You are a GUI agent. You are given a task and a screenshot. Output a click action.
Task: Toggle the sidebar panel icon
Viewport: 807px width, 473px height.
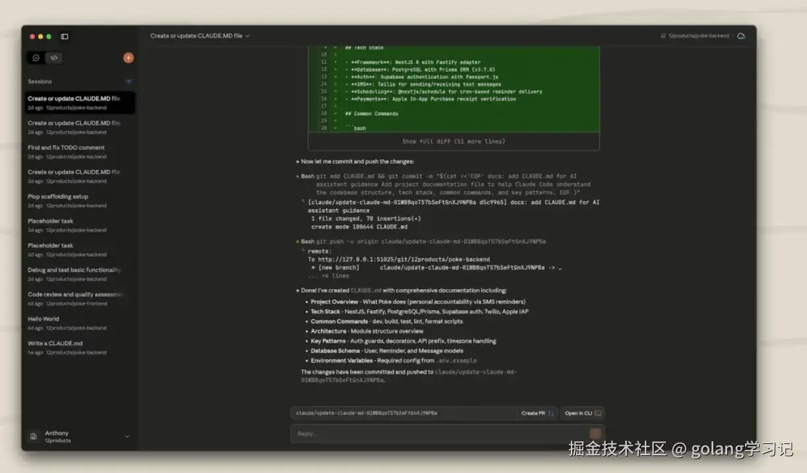(x=65, y=36)
